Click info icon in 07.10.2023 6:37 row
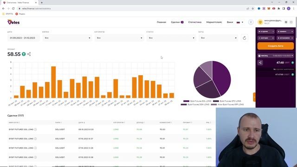Screen dimensions: 297x167 coord(35,139)
